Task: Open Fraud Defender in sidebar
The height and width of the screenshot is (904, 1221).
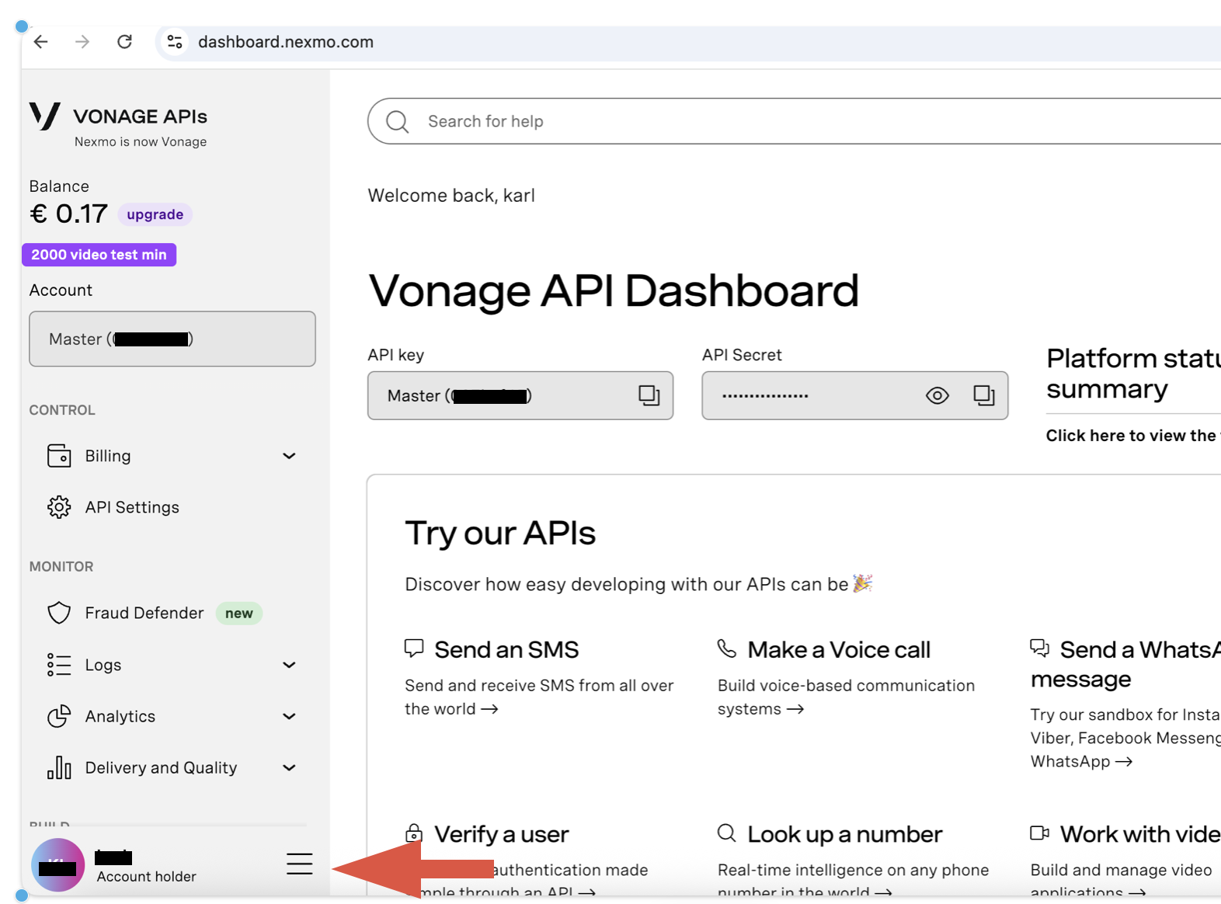Action: tap(144, 613)
